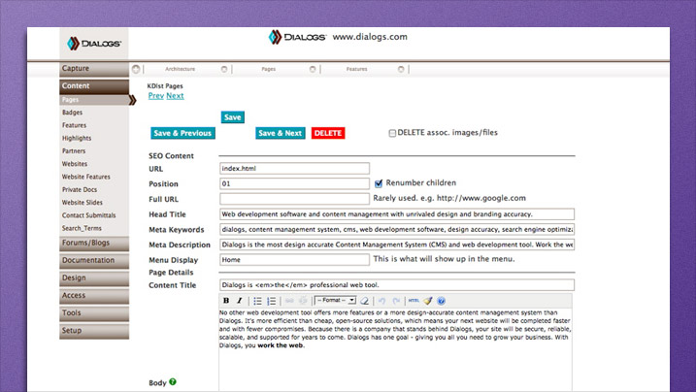Expand the Capture section
The height and width of the screenshot is (392, 696).
[94, 69]
